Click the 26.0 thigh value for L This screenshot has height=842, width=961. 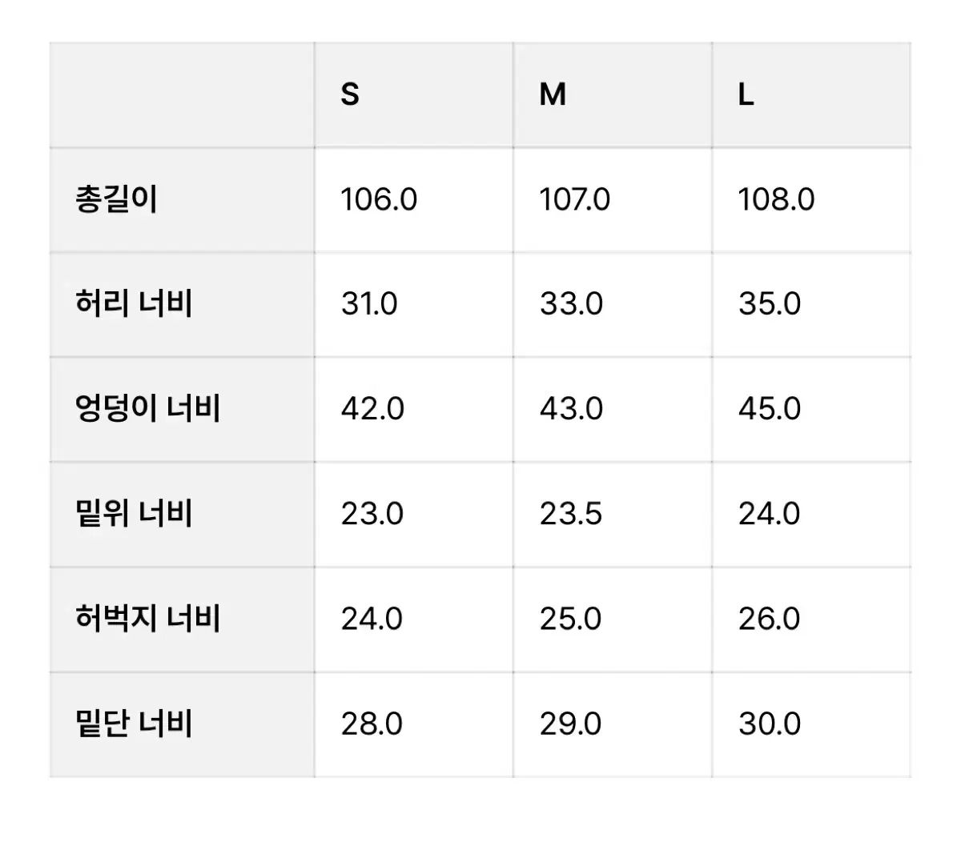pyautogui.click(x=769, y=619)
